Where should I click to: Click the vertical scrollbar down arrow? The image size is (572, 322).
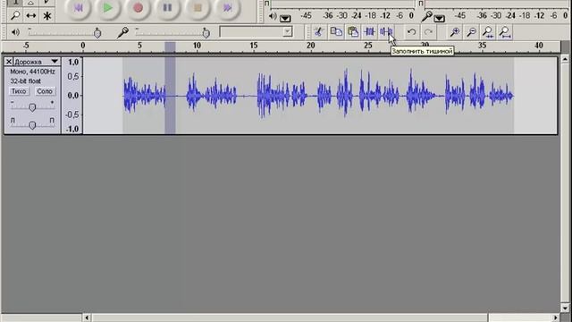tap(565, 308)
